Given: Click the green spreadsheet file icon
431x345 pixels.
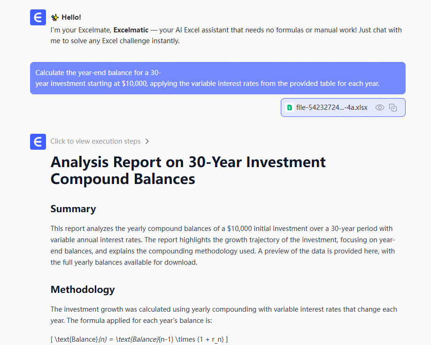Looking at the screenshot, I should (x=290, y=107).
